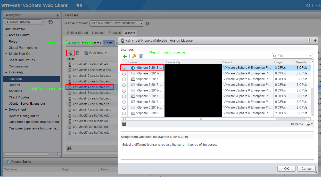321x177 pixels.
Task: Pin the Navigator panel
Action: point(57,15)
